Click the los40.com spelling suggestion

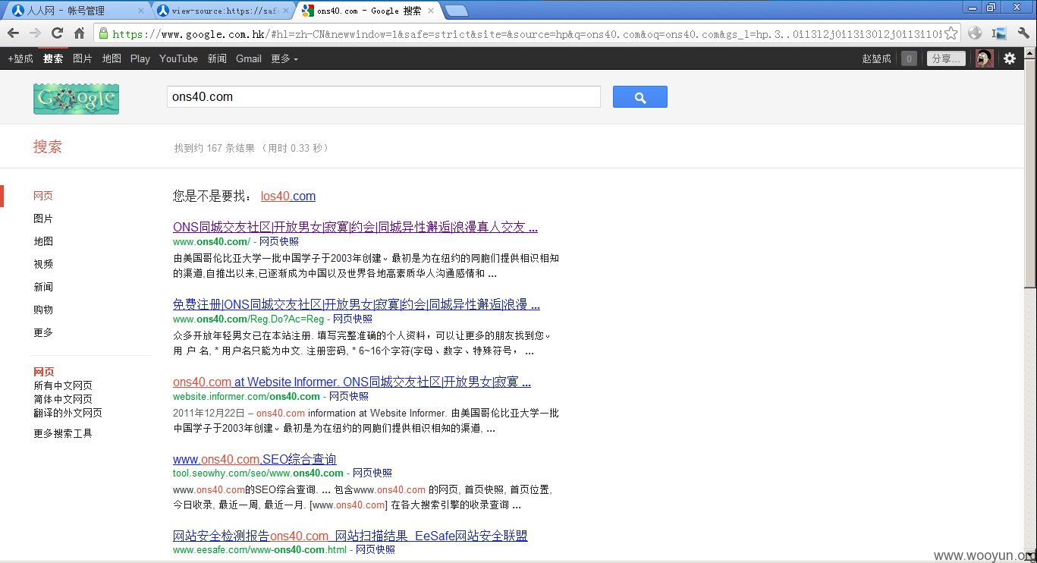pyautogui.click(x=288, y=197)
